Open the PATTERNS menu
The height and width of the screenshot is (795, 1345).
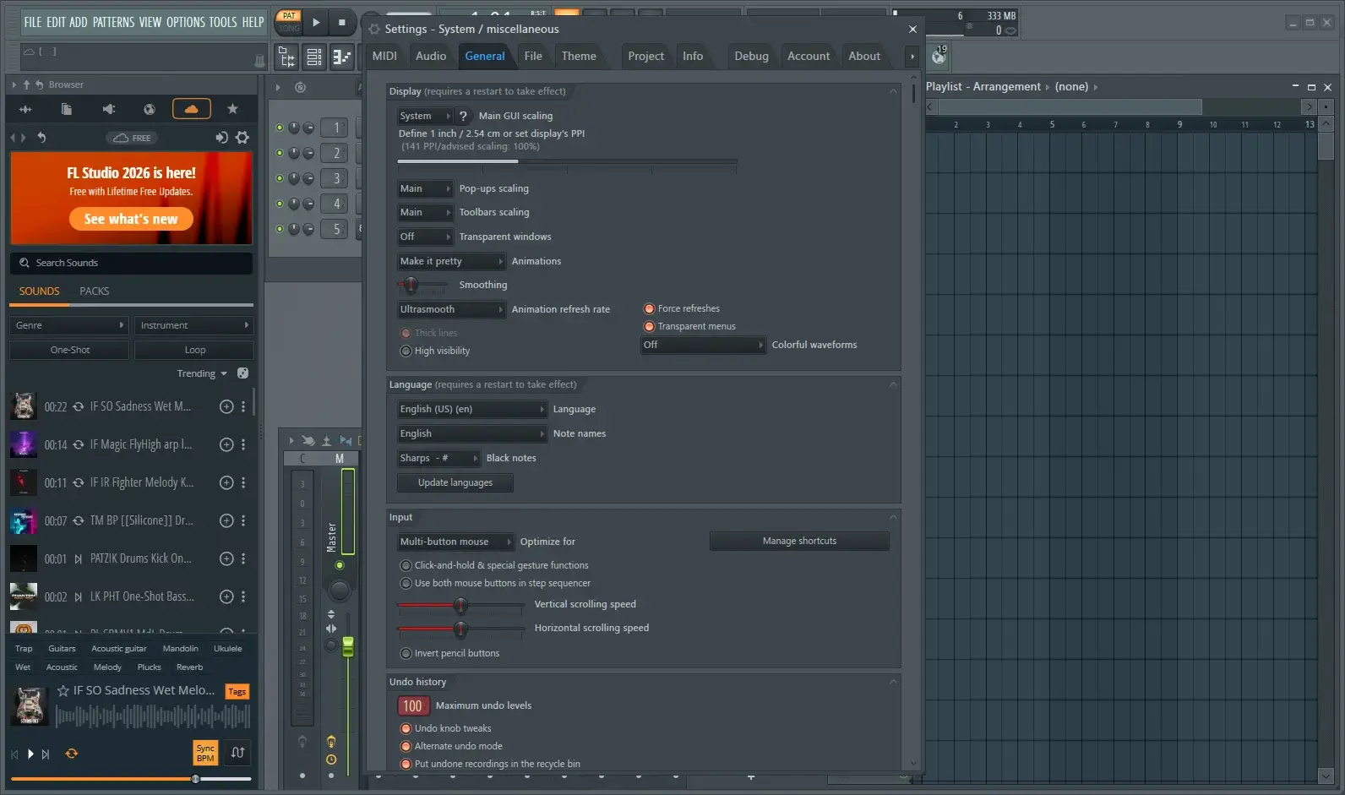point(113,22)
